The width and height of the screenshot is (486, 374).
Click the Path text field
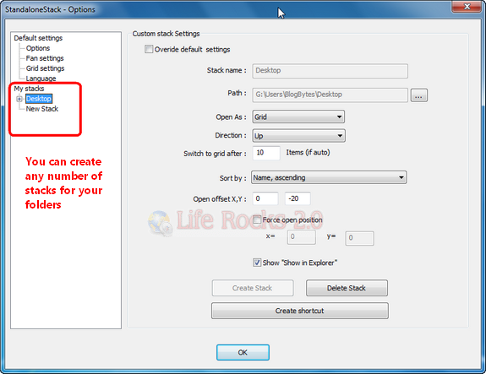(330, 95)
